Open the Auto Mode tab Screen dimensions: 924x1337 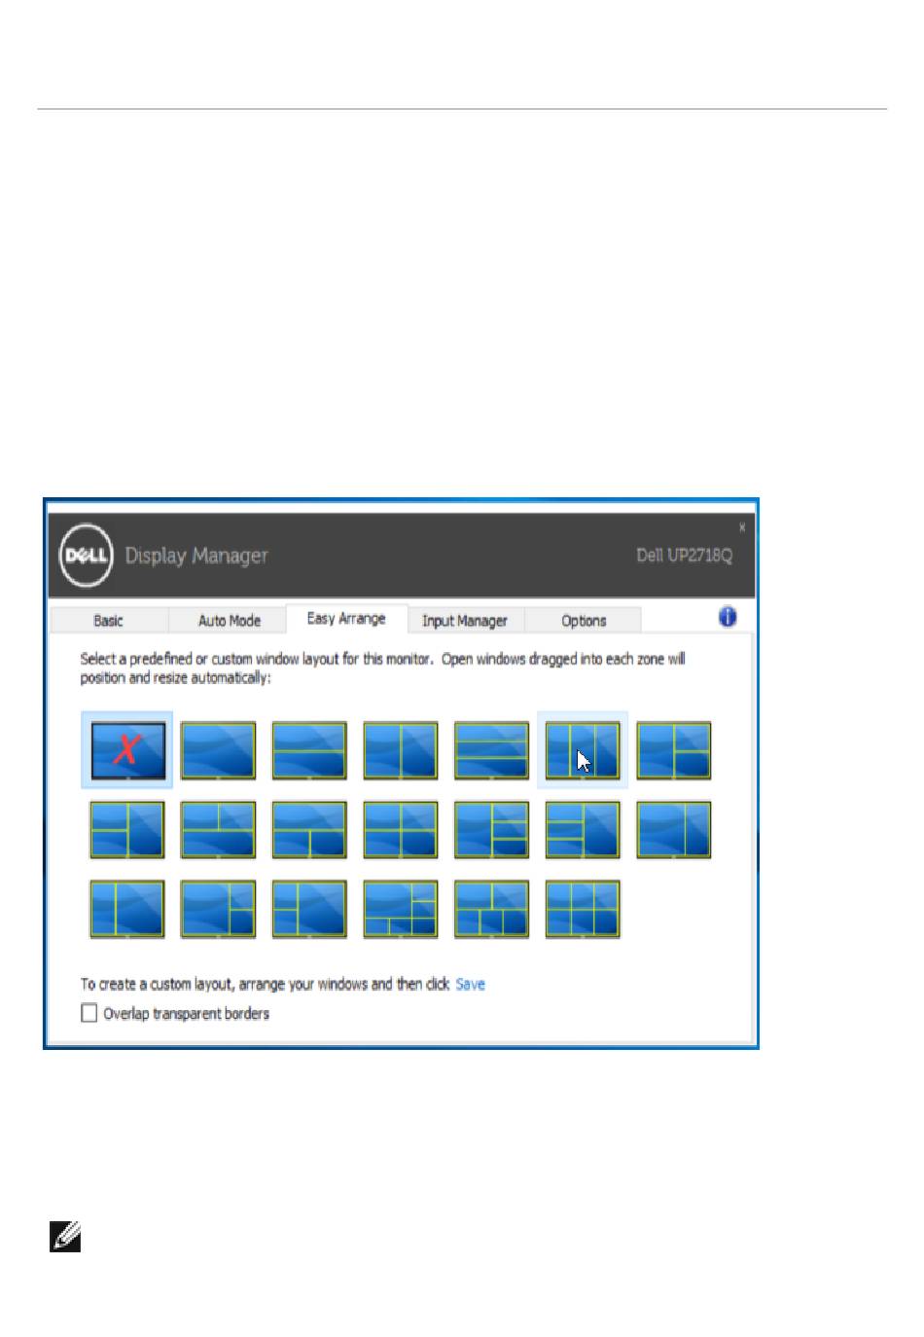point(230,621)
